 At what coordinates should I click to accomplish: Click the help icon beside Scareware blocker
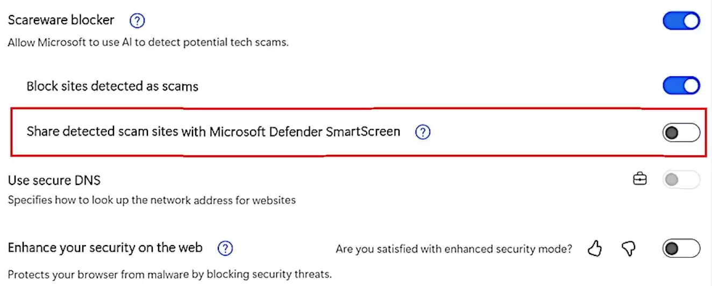tap(138, 21)
